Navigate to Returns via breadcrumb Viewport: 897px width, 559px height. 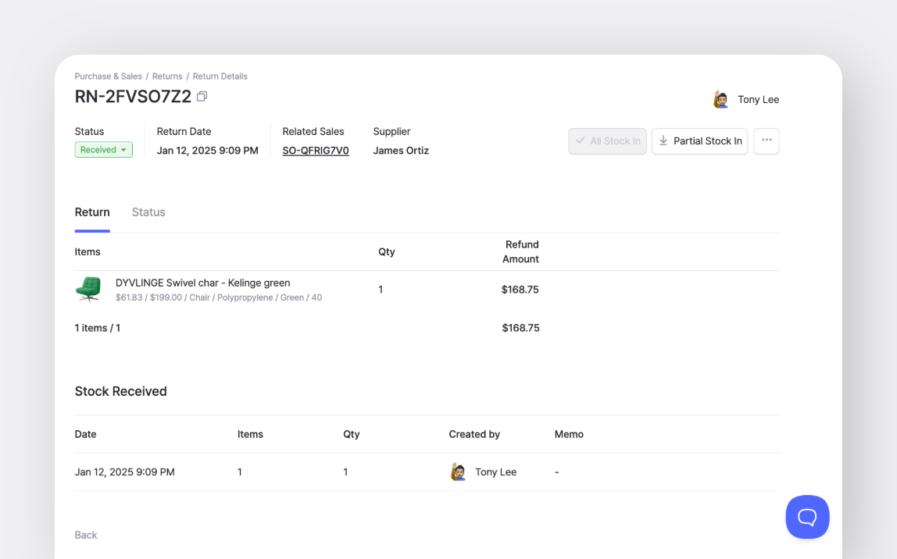167,76
